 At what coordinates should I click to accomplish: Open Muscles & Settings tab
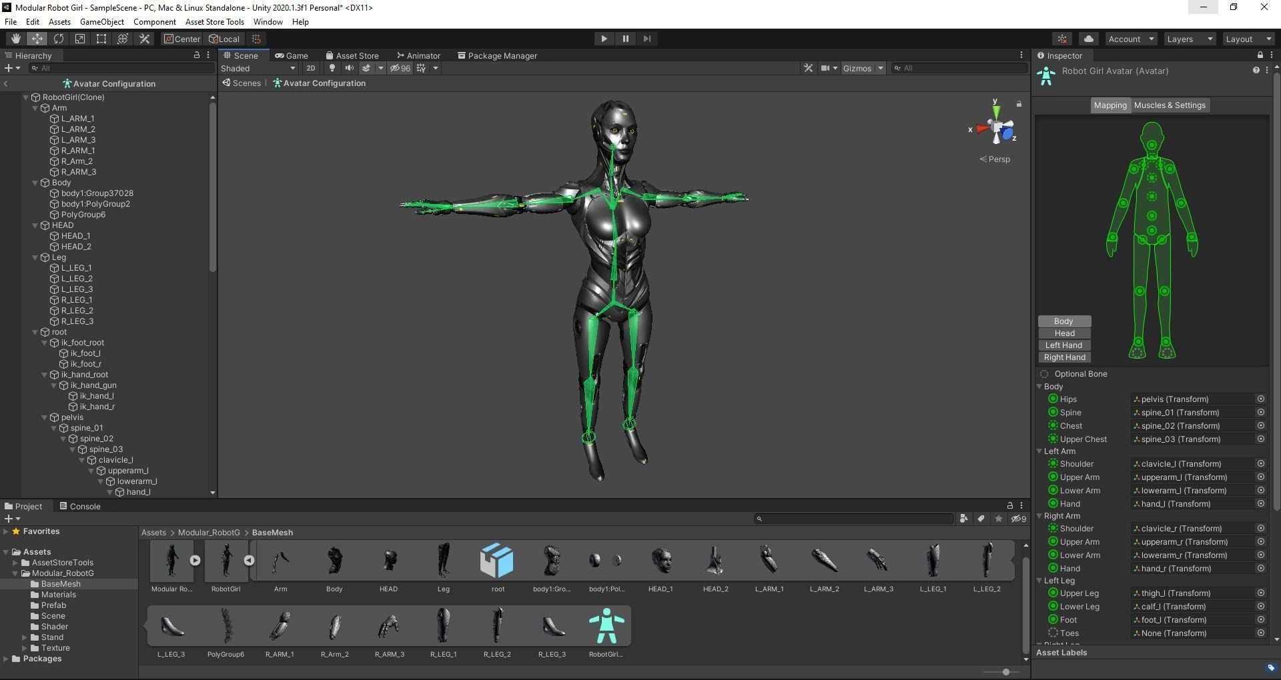coord(1170,105)
